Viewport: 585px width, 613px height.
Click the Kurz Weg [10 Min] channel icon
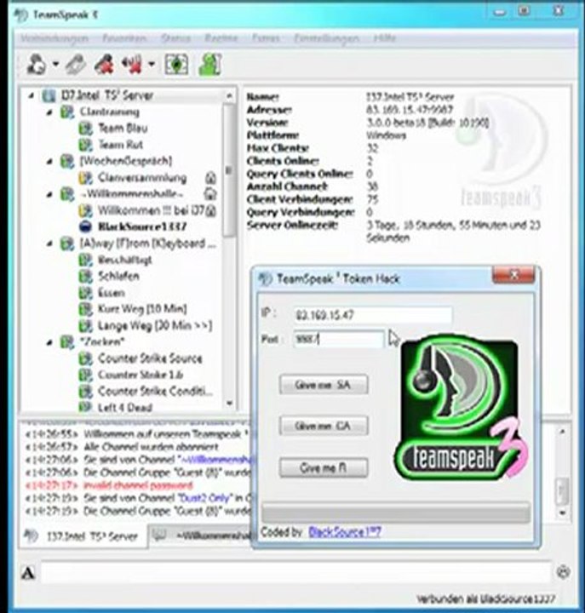(x=85, y=309)
